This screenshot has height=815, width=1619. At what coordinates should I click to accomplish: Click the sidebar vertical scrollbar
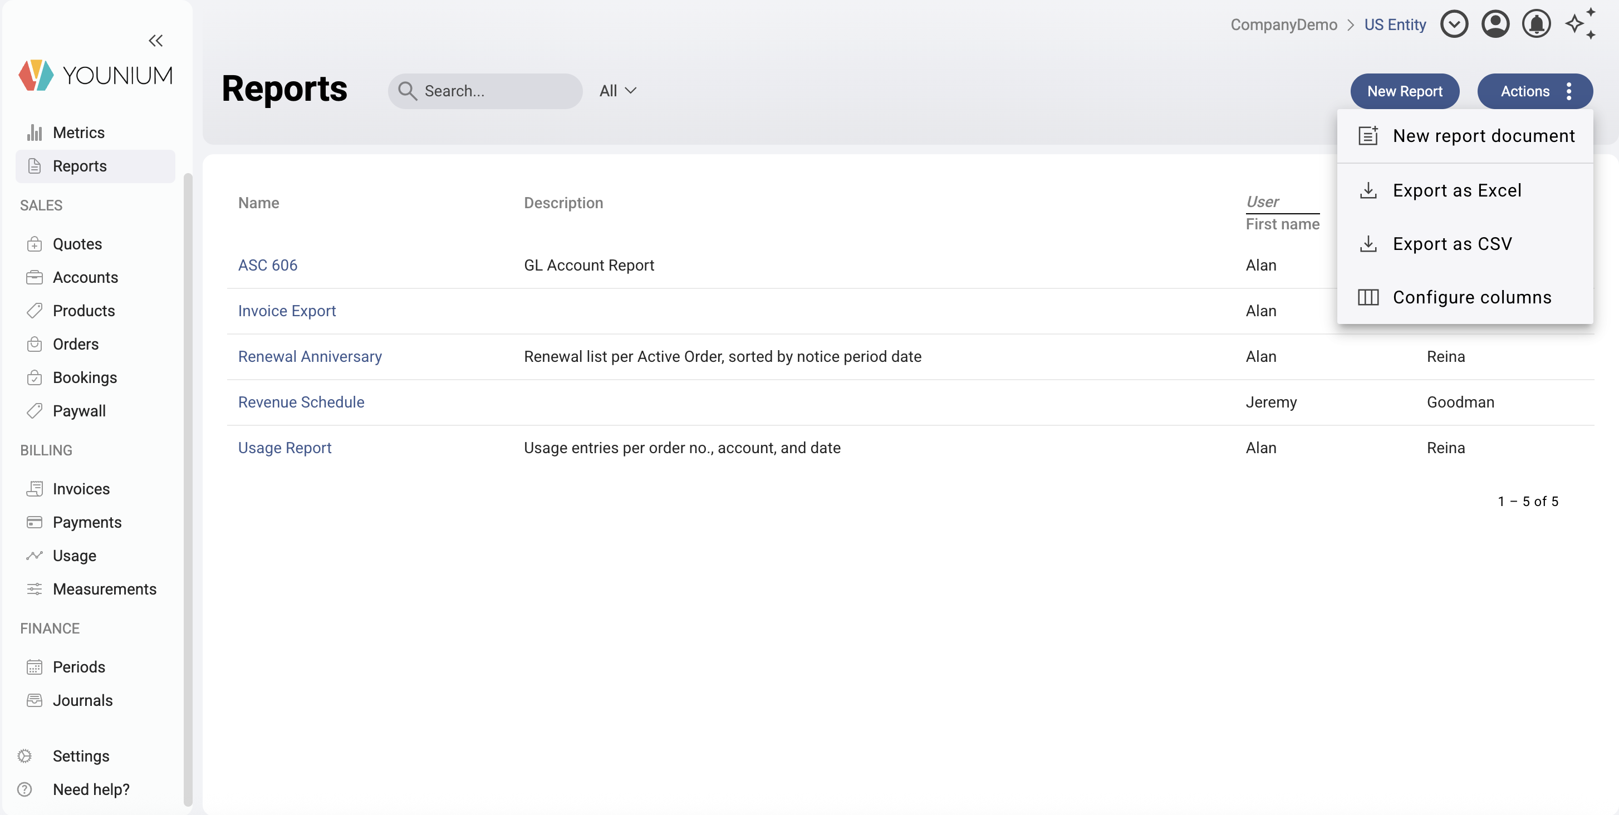(187, 490)
